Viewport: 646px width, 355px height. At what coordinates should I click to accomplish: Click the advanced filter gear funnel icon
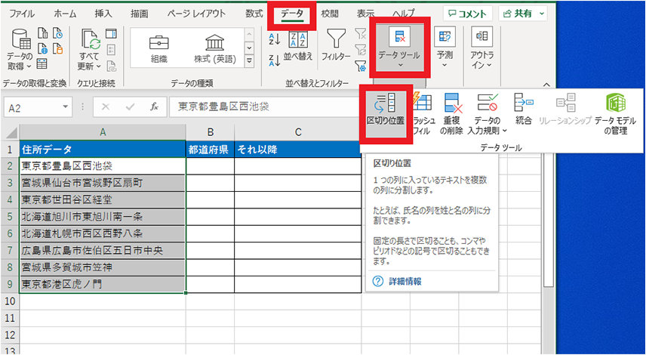coord(361,66)
